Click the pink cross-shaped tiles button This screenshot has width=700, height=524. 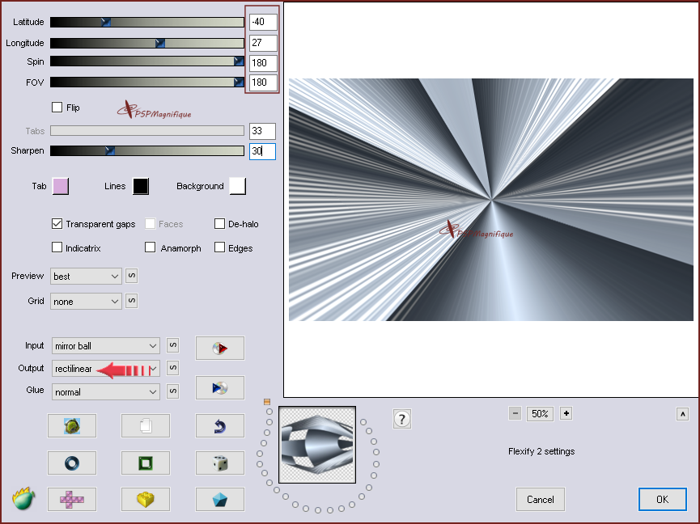(71, 500)
